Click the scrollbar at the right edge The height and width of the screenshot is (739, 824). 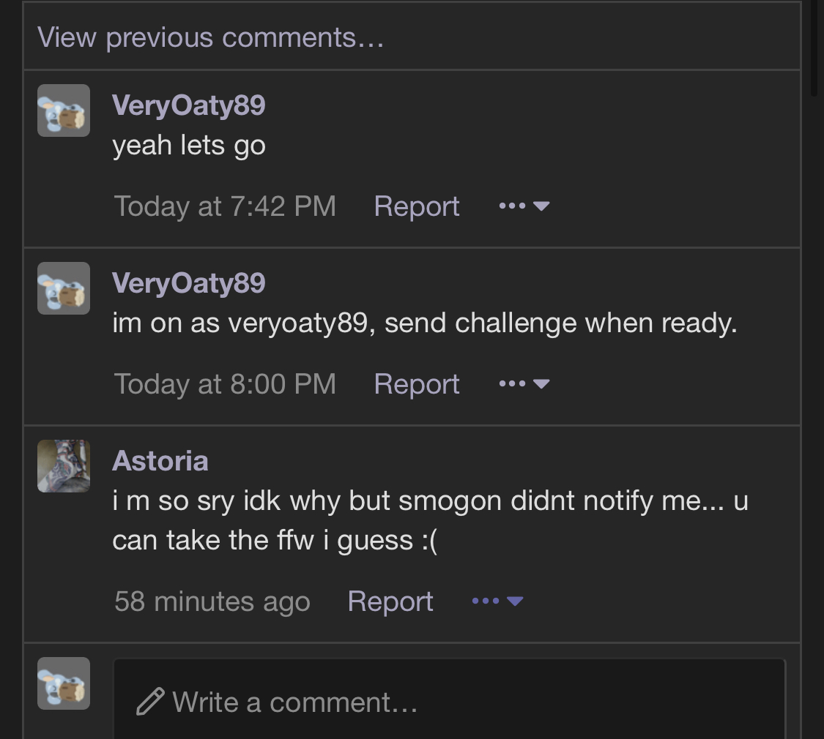[x=814, y=48]
